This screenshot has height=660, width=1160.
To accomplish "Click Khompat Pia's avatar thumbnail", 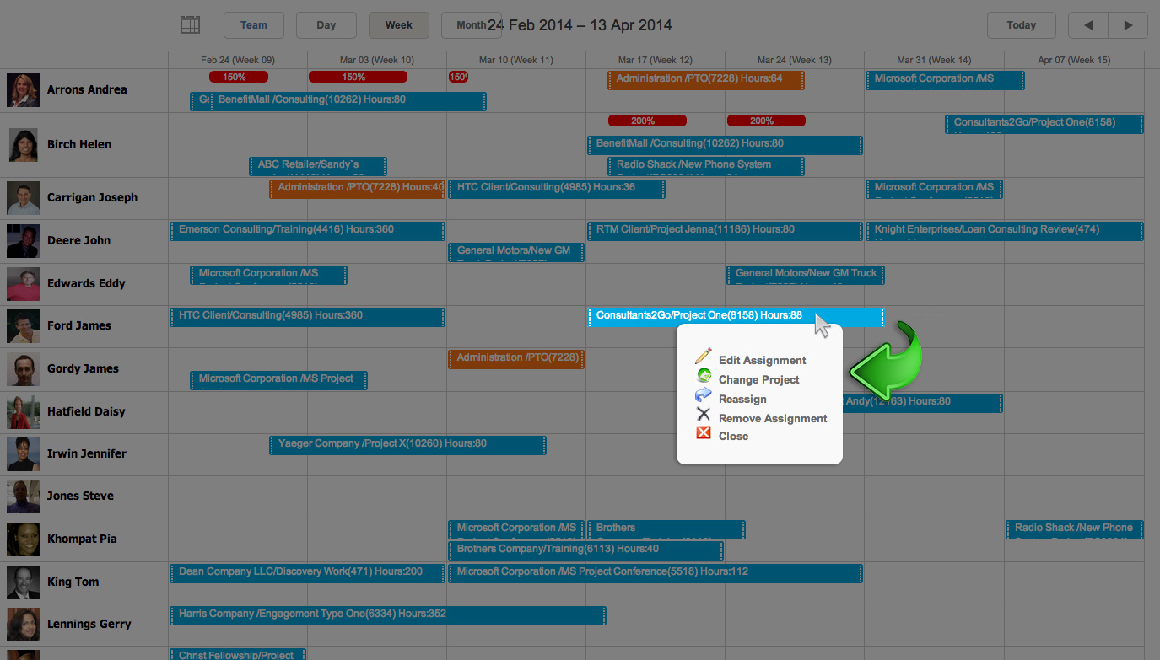I will click(x=23, y=539).
